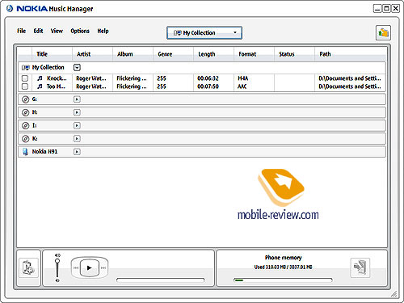Viewport: 404px width, 303px height.
Task: Sort by Album column header
Action: click(133, 54)
